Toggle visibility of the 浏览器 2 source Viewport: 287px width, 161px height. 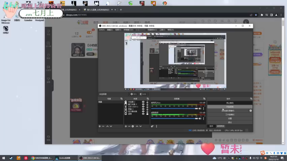[143, 102]
